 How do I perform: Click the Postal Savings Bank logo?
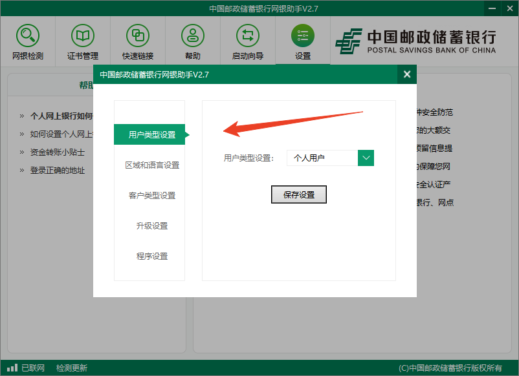[416, 41]
